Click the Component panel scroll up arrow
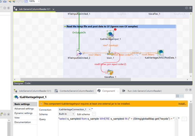Image resolution: width=195 pixels, height=136 pixels. 191,102
